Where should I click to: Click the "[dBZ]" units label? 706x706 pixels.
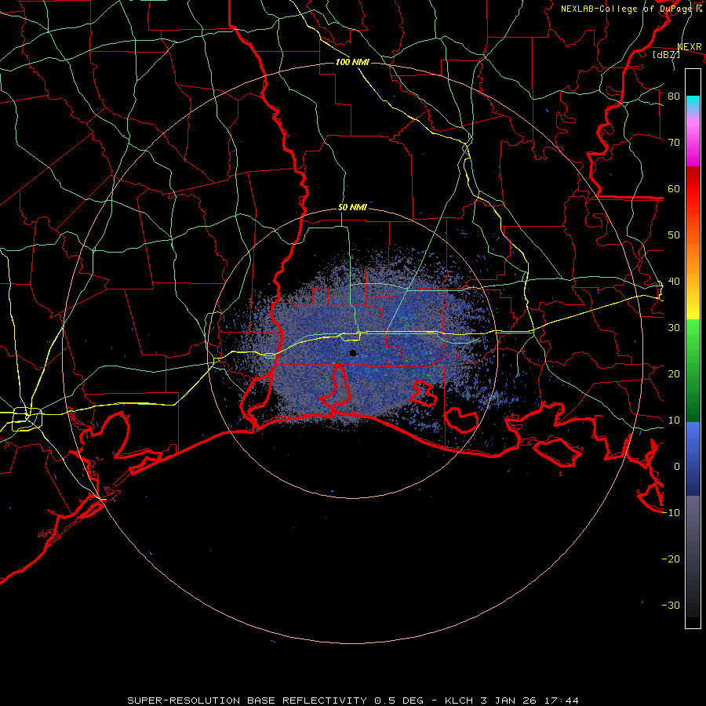click(666, 54)
